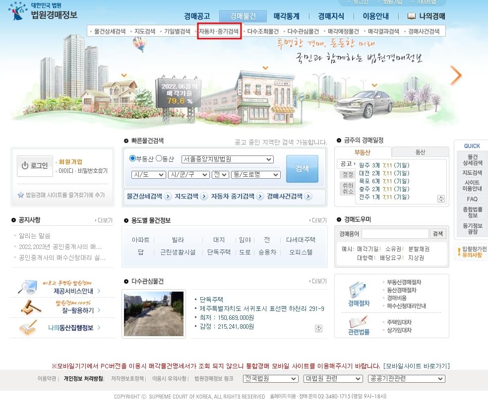
Task: Click 더보기 next to 용도별 물건정보
Action: click(x=318, y=220)
